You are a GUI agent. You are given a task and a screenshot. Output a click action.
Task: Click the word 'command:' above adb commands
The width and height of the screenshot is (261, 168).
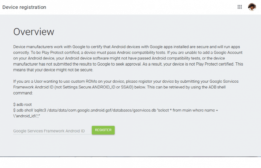coord(23,93)
